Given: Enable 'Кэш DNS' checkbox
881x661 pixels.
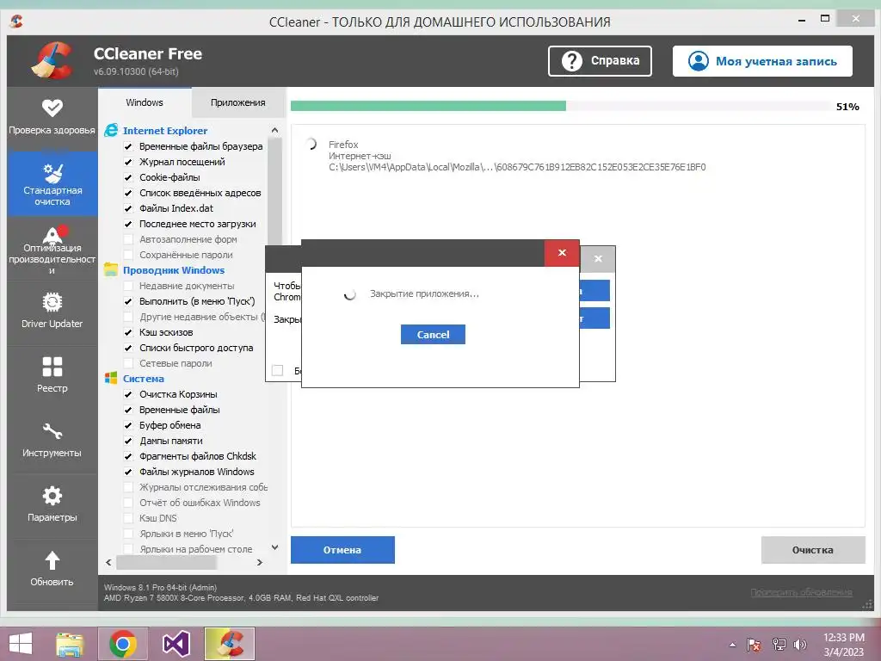Looking at the screenshot, I should tap(128, 518).
